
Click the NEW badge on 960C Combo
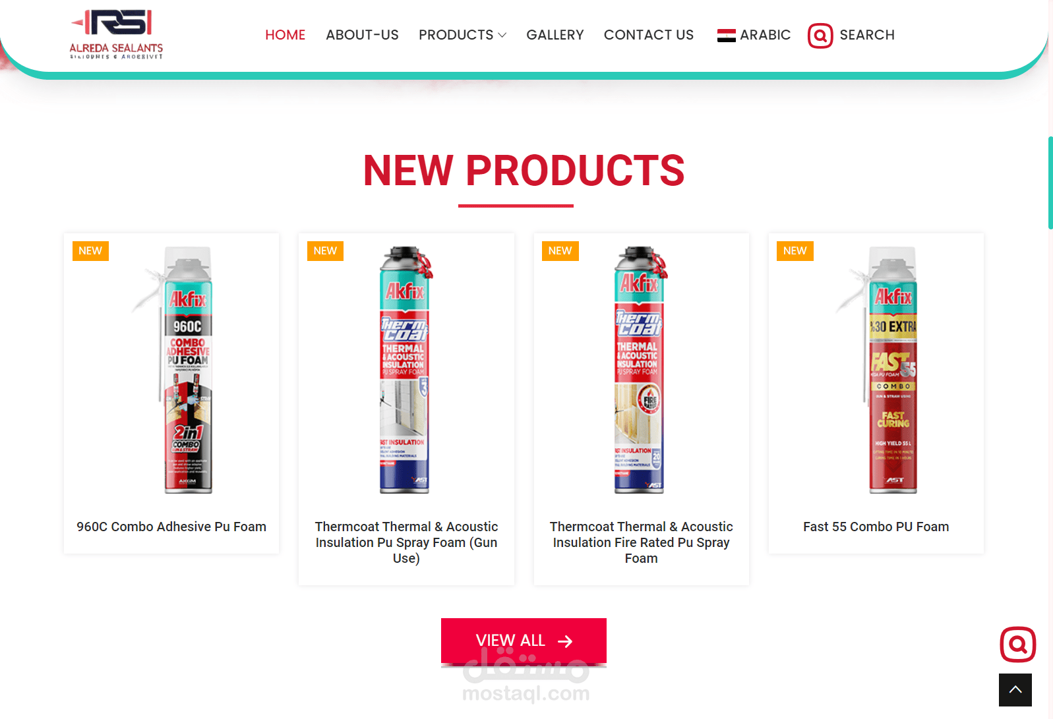90,251
